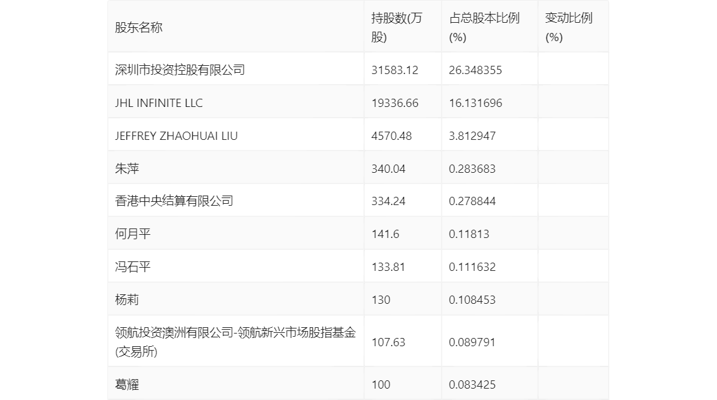This screenshot has height=400, width=717.
Task: Select JHL INFINITE LLC shareholder name
Action: click(x=159, y=103)
